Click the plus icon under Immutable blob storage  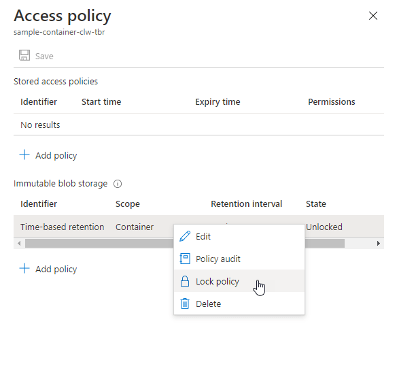tap(24, 268)
